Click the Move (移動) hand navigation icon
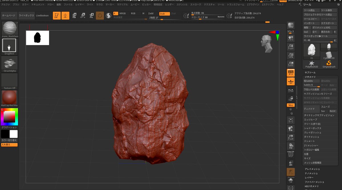342x190 pixels. coord(291,129)
